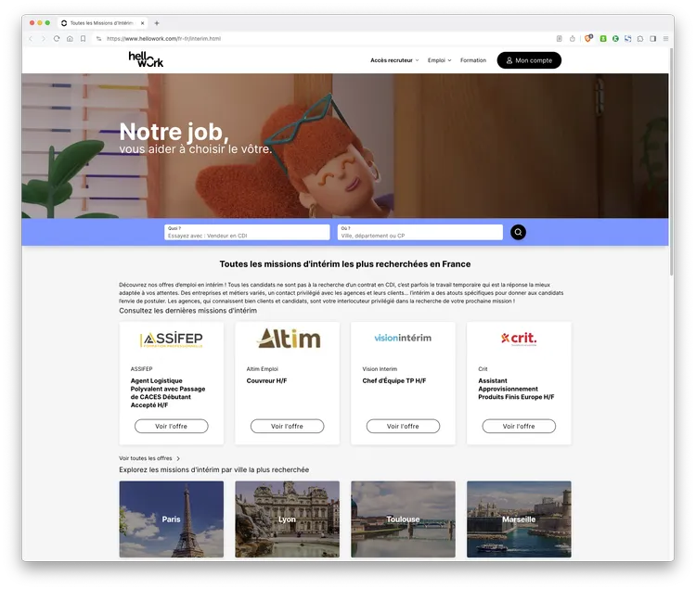Viewport: 696px width, 590px height.
Task: Click Voir toutes les offres link
Action: click(x=145, y=458)
